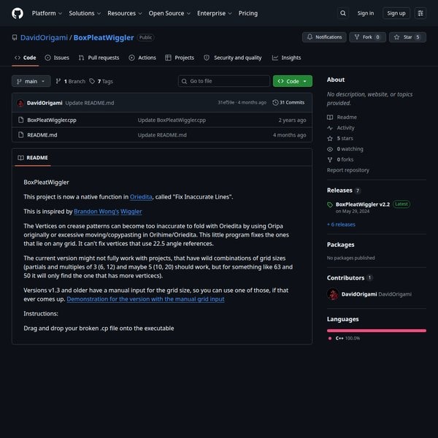Open the GitHub homepage logo
Screen dimensions: 438x438
[18, 13]
